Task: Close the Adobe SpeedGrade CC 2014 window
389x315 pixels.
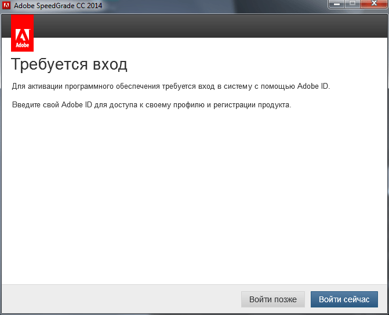Action: tap(374, 3)
